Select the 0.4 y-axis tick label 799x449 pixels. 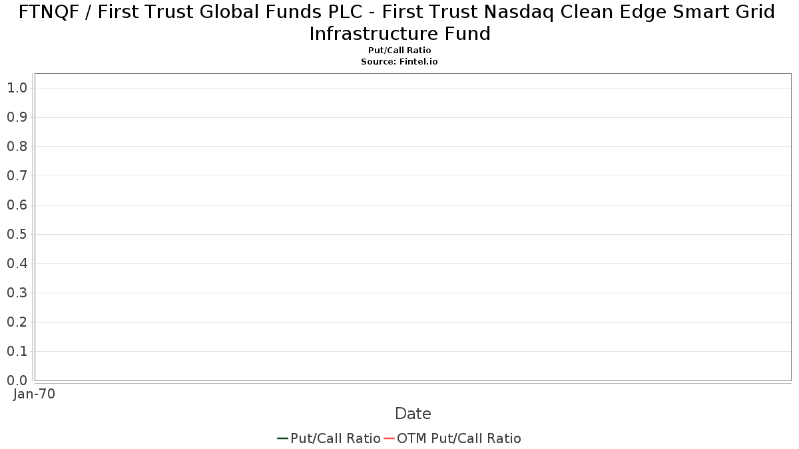click(17, 263)
